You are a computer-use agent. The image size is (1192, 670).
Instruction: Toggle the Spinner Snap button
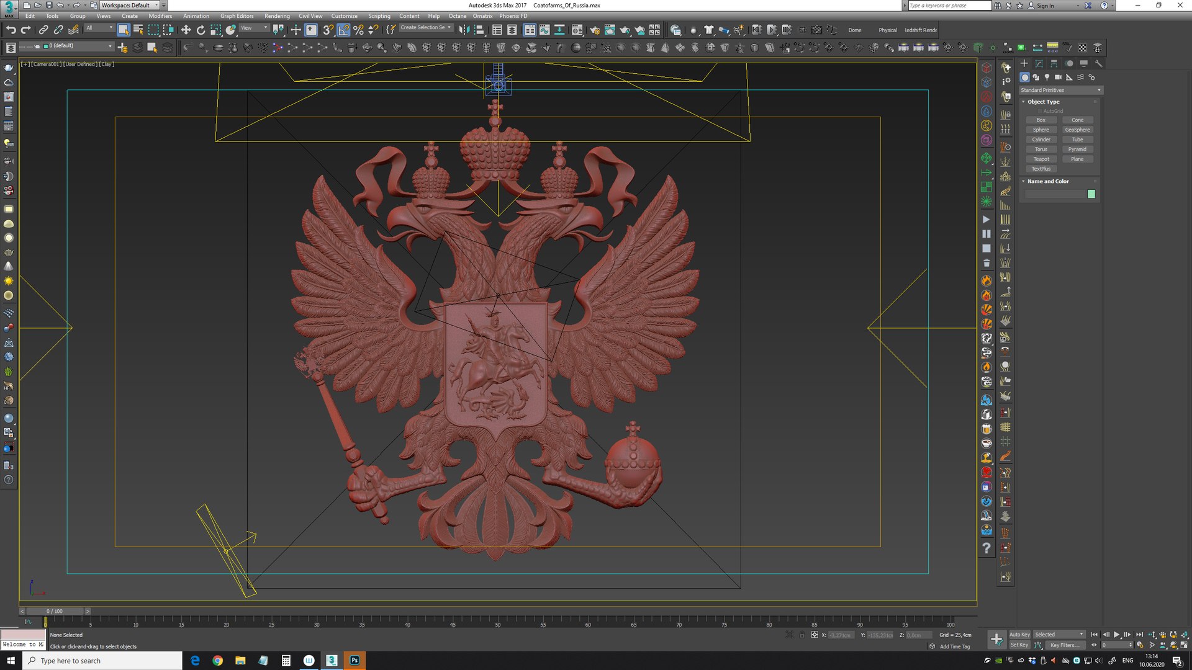click(372, 30)
